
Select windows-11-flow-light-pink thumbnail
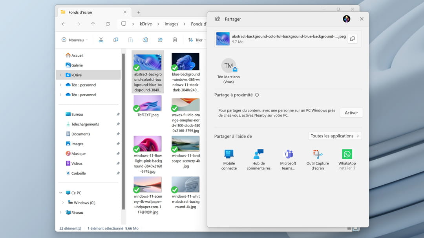[x=148, y=144]
